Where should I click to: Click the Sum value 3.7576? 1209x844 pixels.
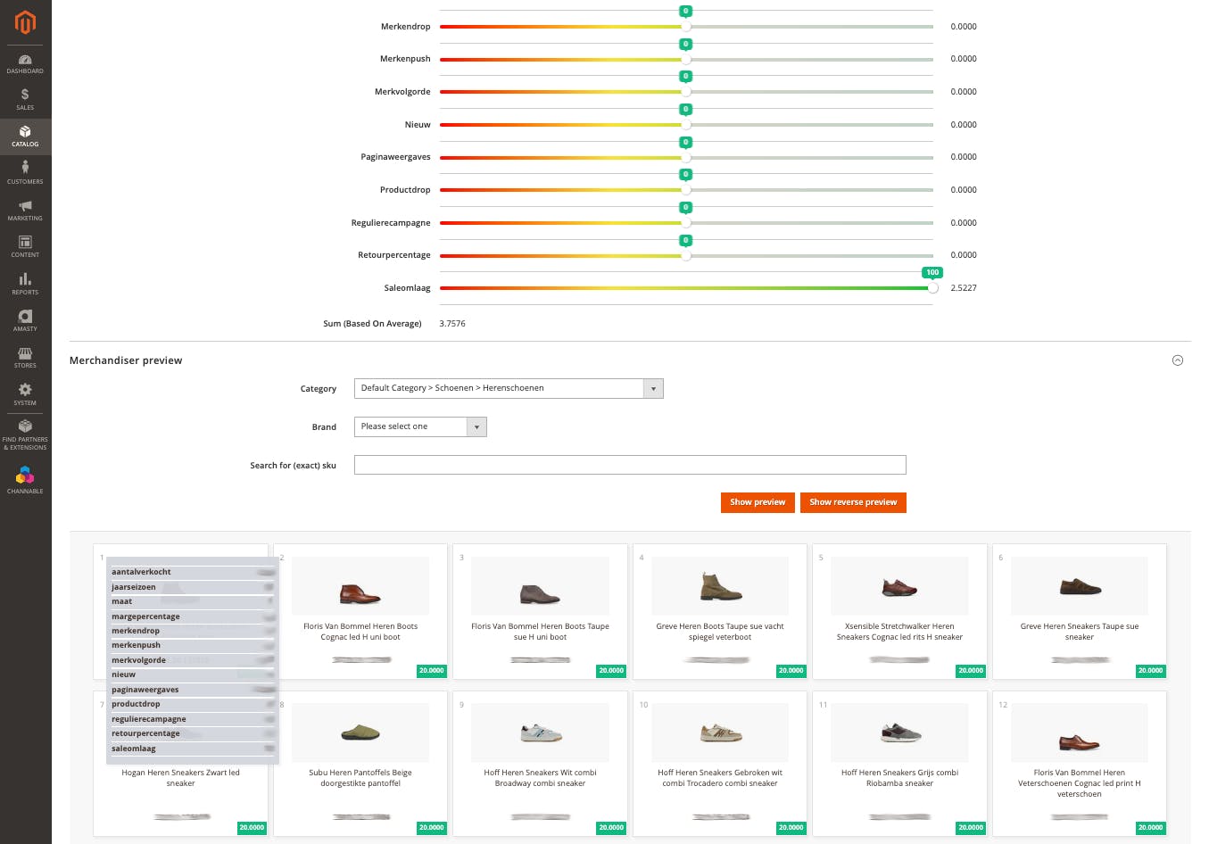[x=452, y=324]
